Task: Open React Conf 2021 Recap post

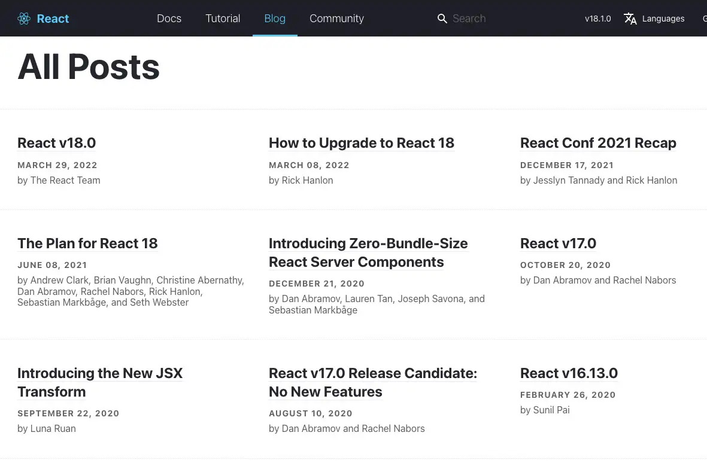Action: tap(598, 143)
